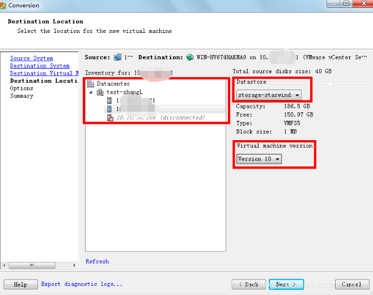Click sidebar scrollbar left arrow
The width and height of the screenshot is (373, 295).
pyautogui.click(x=5, y=265)
